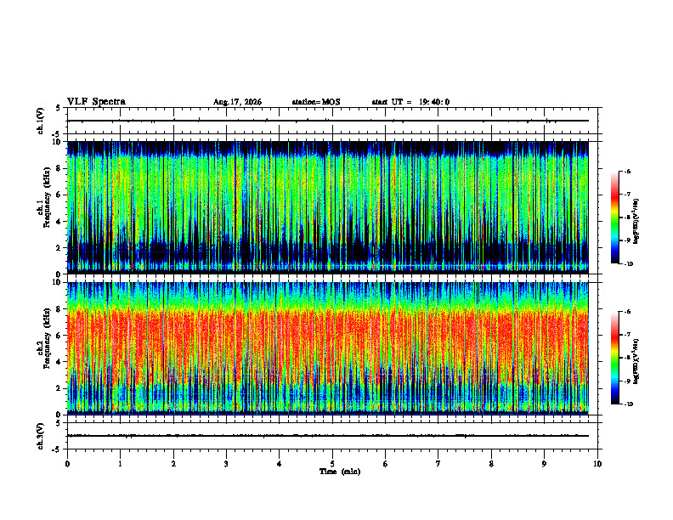Click the ch.1 spectrogram color scale bar
The width and height of the screenshot is (673, 520).
click(x=614, y=218)
